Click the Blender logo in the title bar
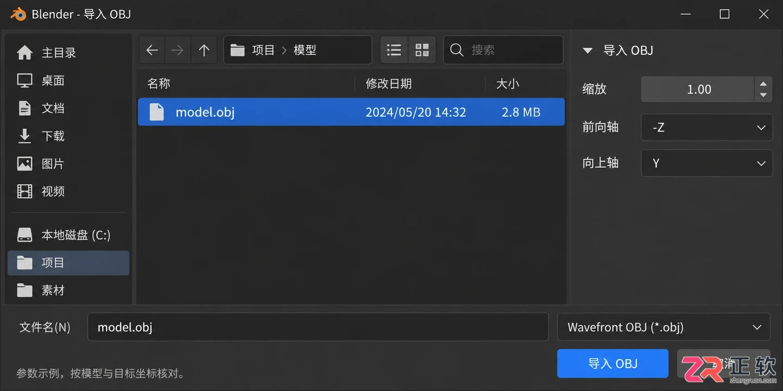This screenshot has width=783, height=391. click(x=18, y=14)
